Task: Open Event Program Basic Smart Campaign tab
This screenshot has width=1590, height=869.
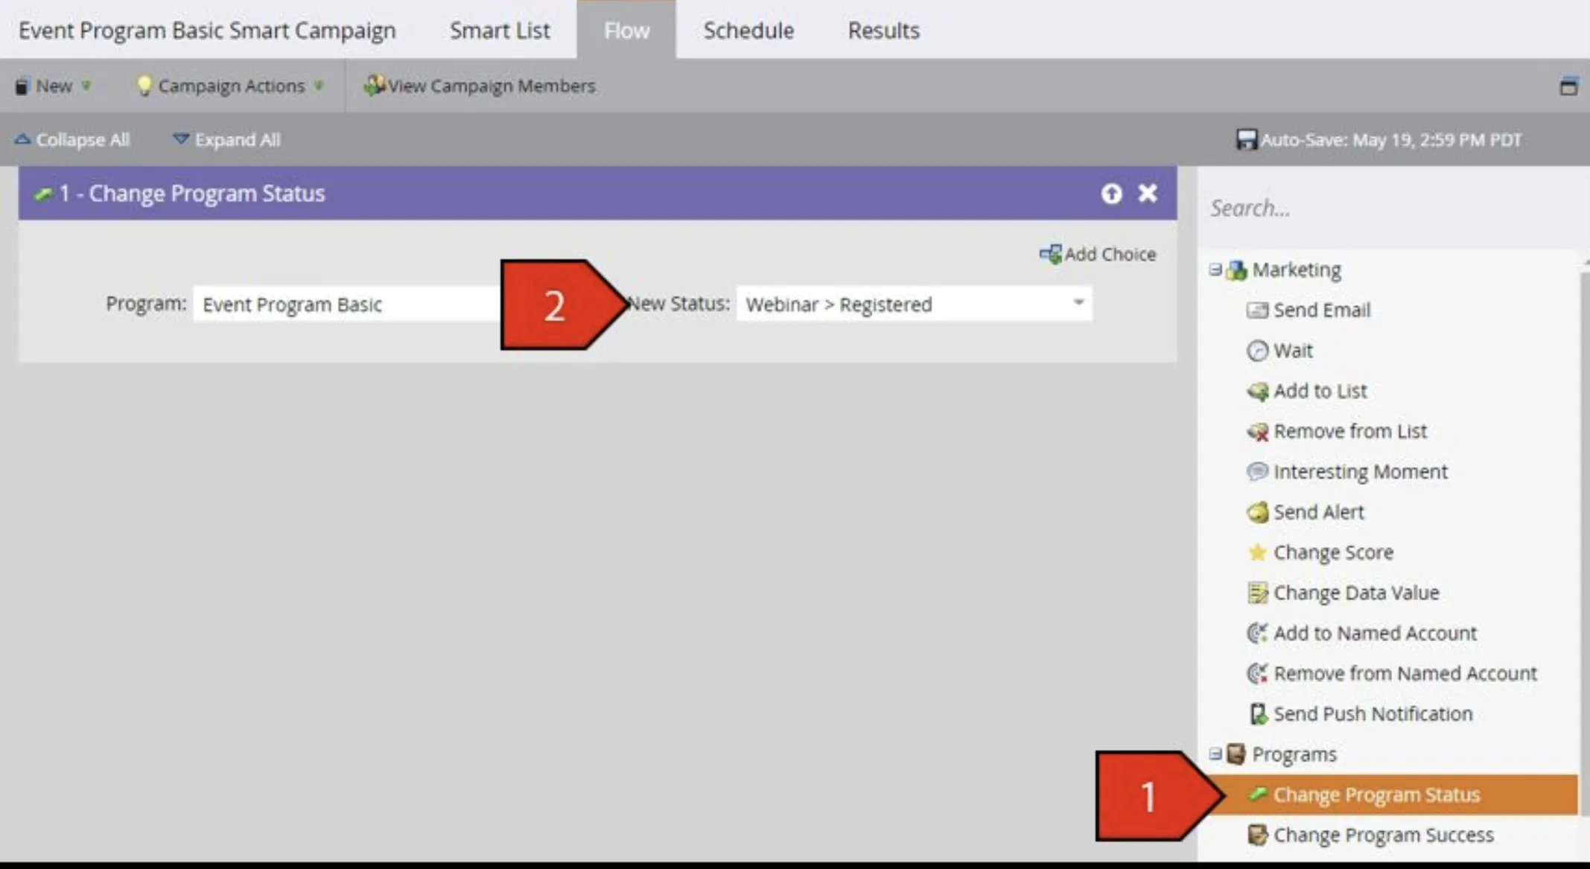Action: (207, 31)
